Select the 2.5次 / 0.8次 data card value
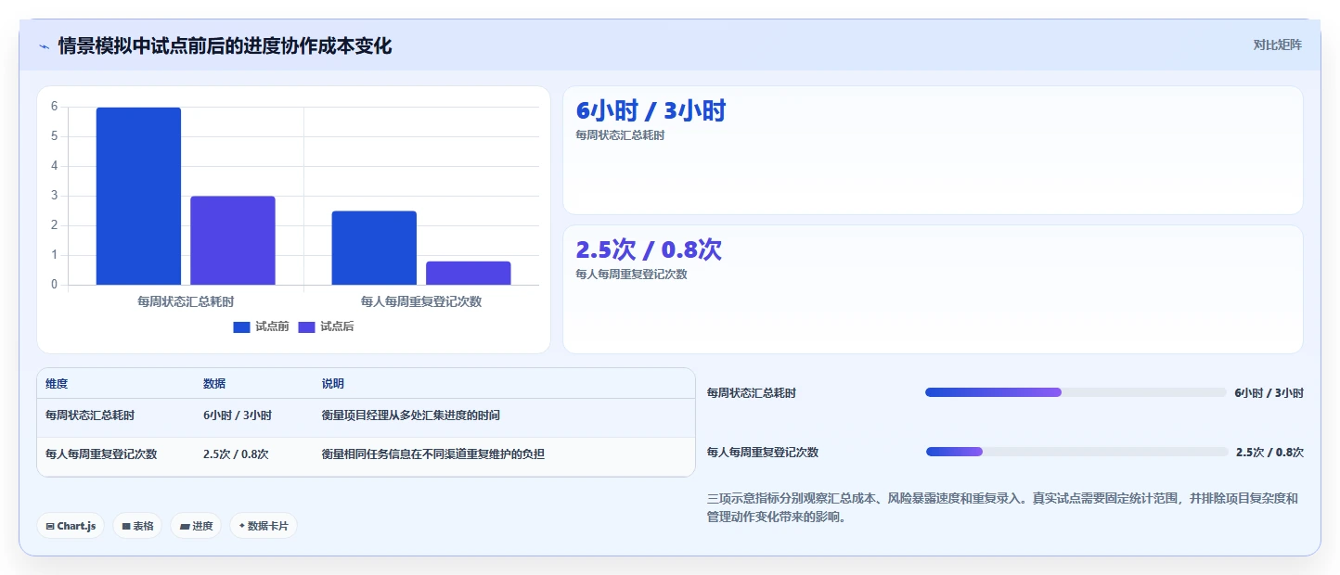Viewport: 1340px width, 575px height. coord(649,250)
